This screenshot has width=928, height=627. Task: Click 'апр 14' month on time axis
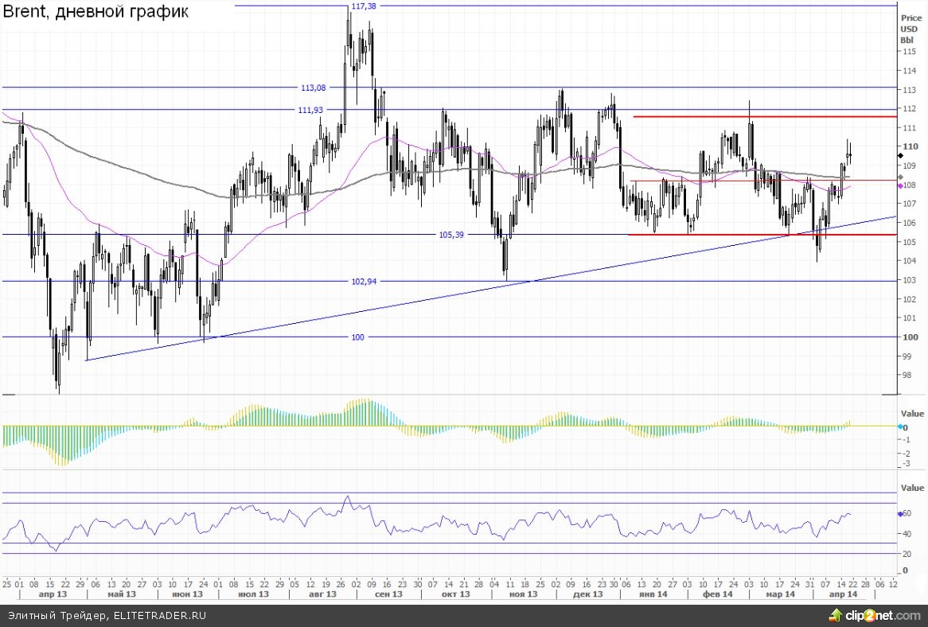[842, 594]
